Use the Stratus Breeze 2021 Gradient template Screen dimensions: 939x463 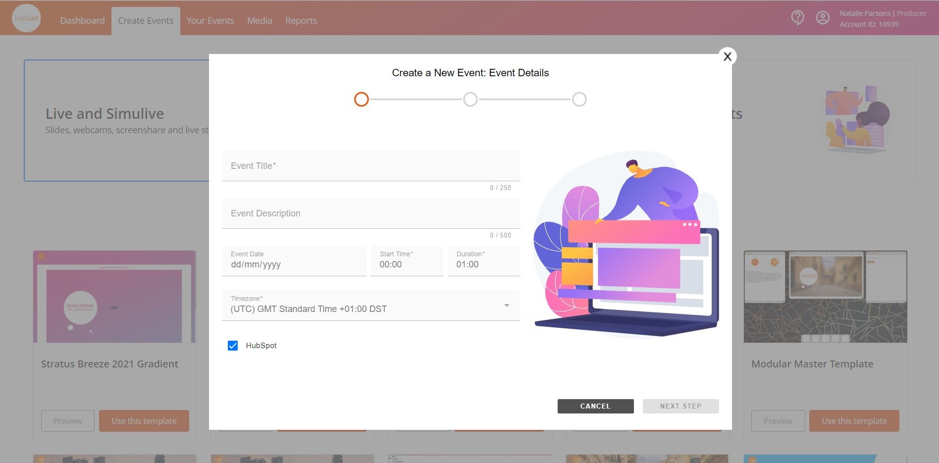click(x=144, y=420)
